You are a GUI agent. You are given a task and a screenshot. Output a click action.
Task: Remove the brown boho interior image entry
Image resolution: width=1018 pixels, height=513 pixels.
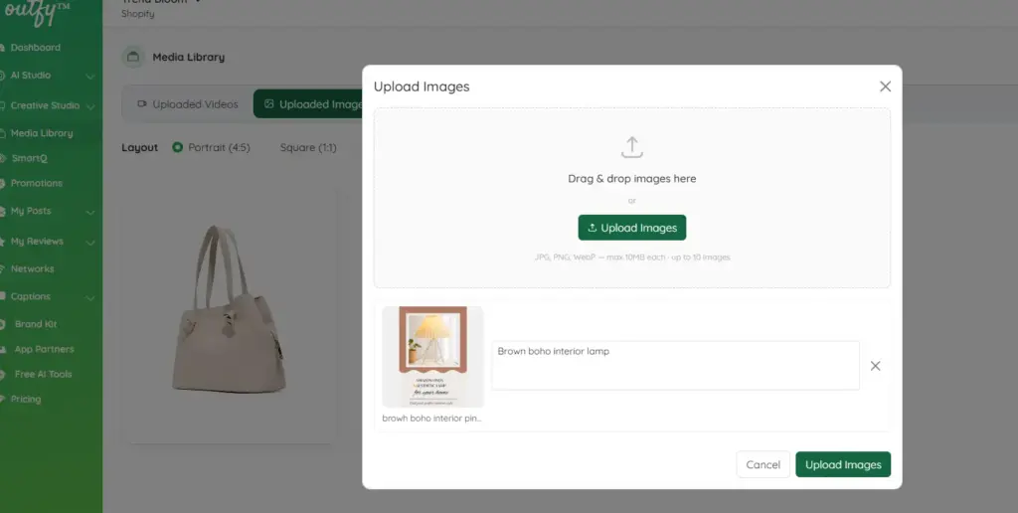(875, 366)
